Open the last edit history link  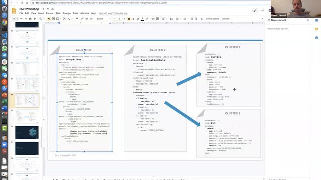click(x=113, y=13)
